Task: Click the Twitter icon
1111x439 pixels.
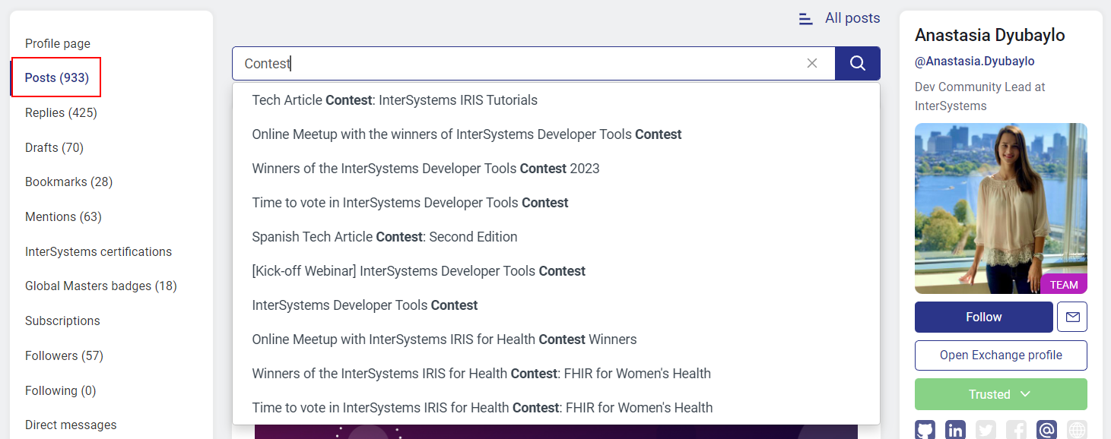Action: click(986, 430)
